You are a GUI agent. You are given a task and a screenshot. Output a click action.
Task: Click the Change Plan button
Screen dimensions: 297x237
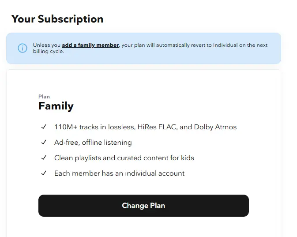click(x=143, y=206)
